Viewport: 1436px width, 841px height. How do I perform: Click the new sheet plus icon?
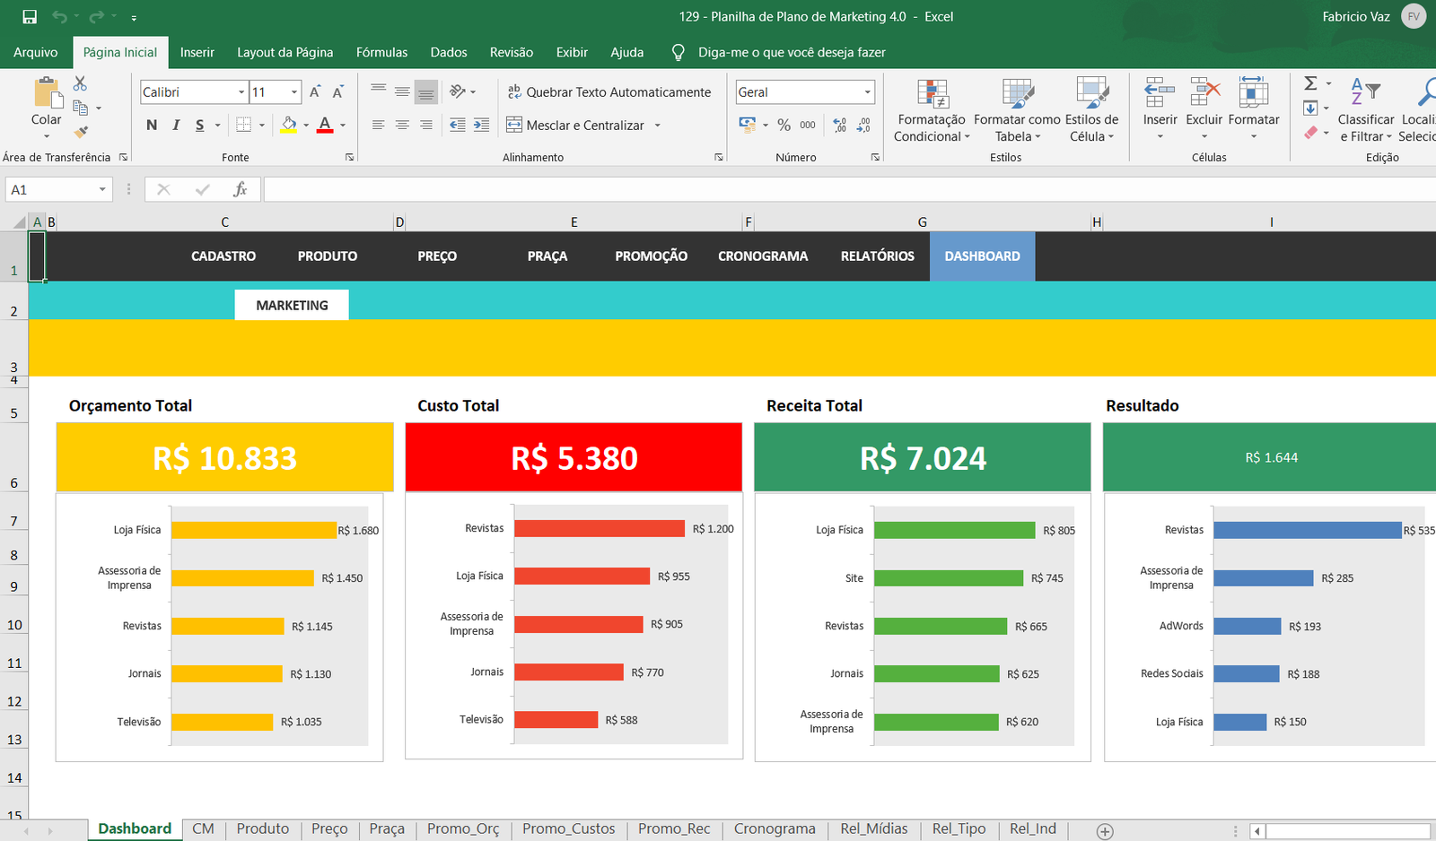tap(1105, 831)
